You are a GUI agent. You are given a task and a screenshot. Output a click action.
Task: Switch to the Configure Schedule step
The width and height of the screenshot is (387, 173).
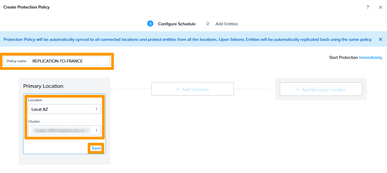click(177, 24)
